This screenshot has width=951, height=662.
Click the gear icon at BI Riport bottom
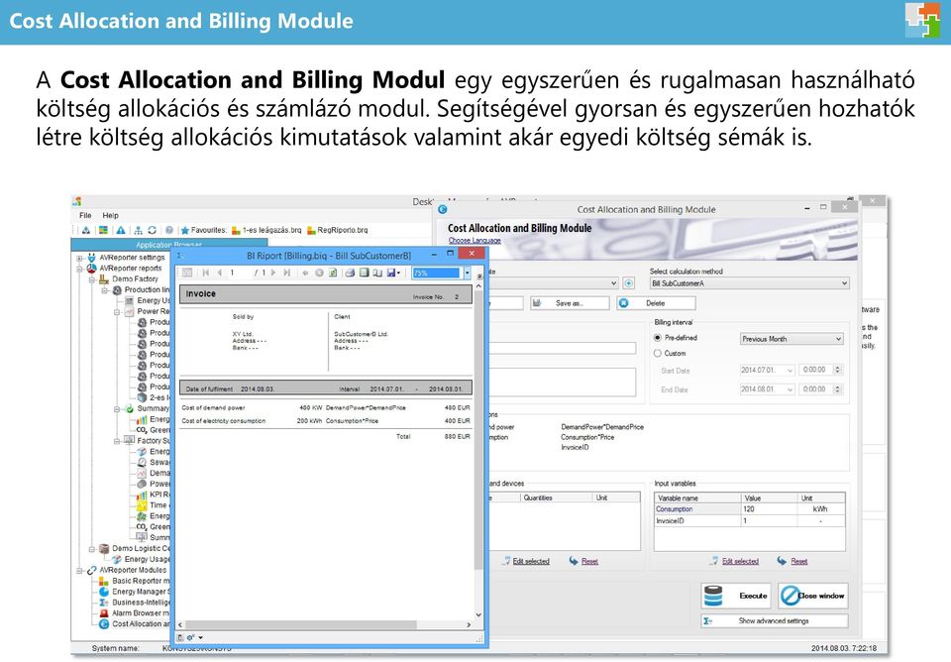point(190,638)
